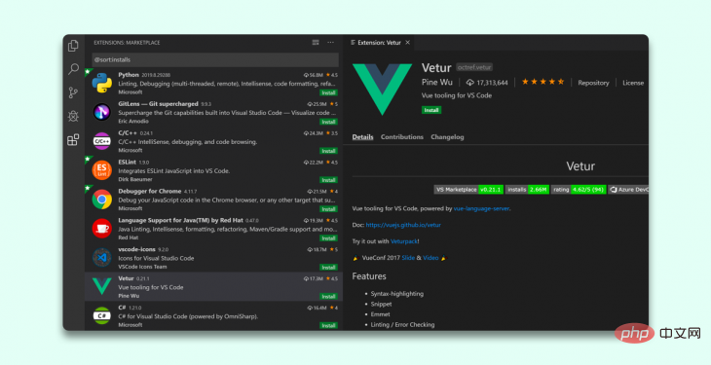Open the Veturpack link

(403, 241)
